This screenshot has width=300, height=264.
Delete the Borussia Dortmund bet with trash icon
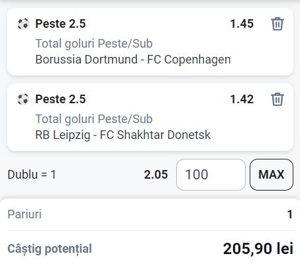pyautogui.click(x=277, y=24)
